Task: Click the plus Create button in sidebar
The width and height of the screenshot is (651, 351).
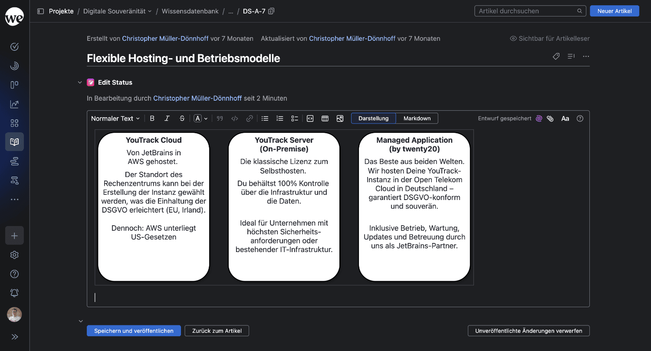Action: [14, 236]
